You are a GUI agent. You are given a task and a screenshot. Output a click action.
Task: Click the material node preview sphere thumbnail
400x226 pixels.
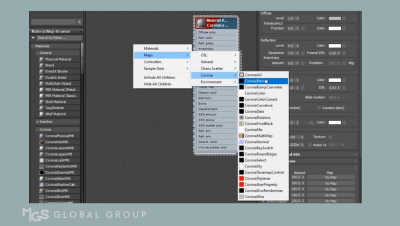tap(201, 23)
